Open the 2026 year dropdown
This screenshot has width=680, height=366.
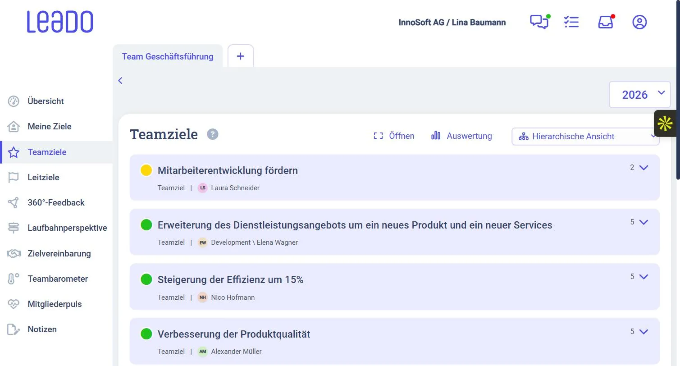pos(639,94)
